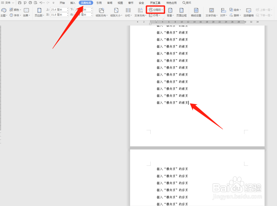This screenshot has height=206, width=277.
Task: Click the Undo arrow icon
Action: coord(41,3)
